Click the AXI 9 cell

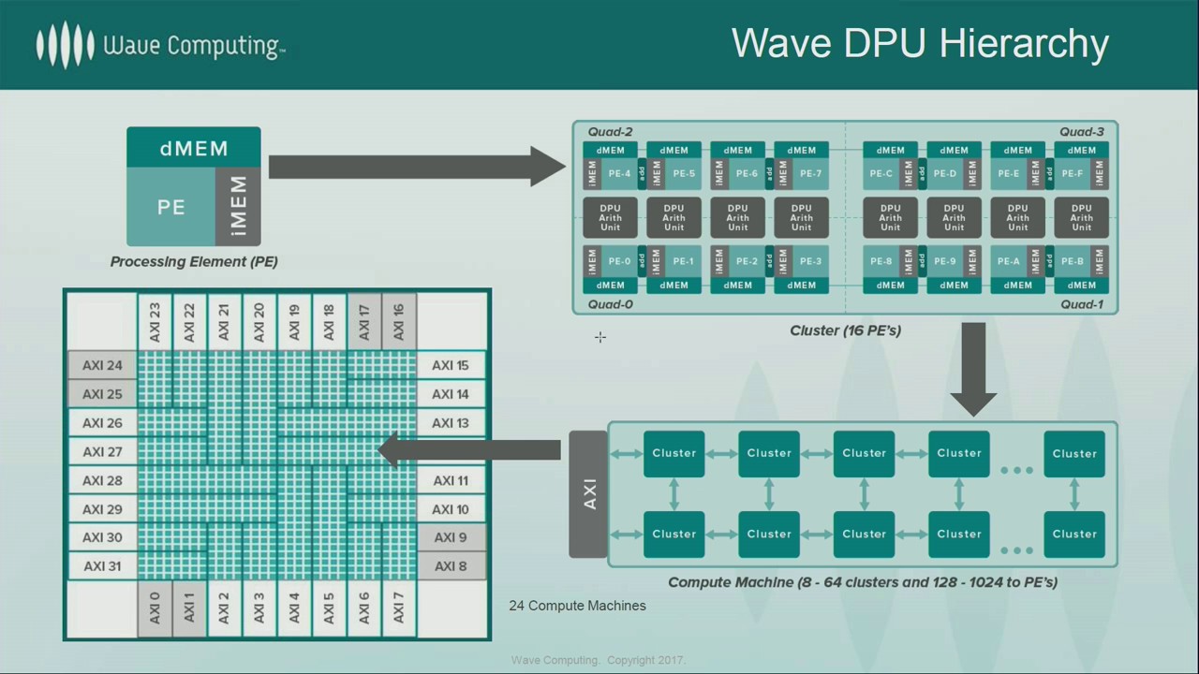tap(451, 537)
